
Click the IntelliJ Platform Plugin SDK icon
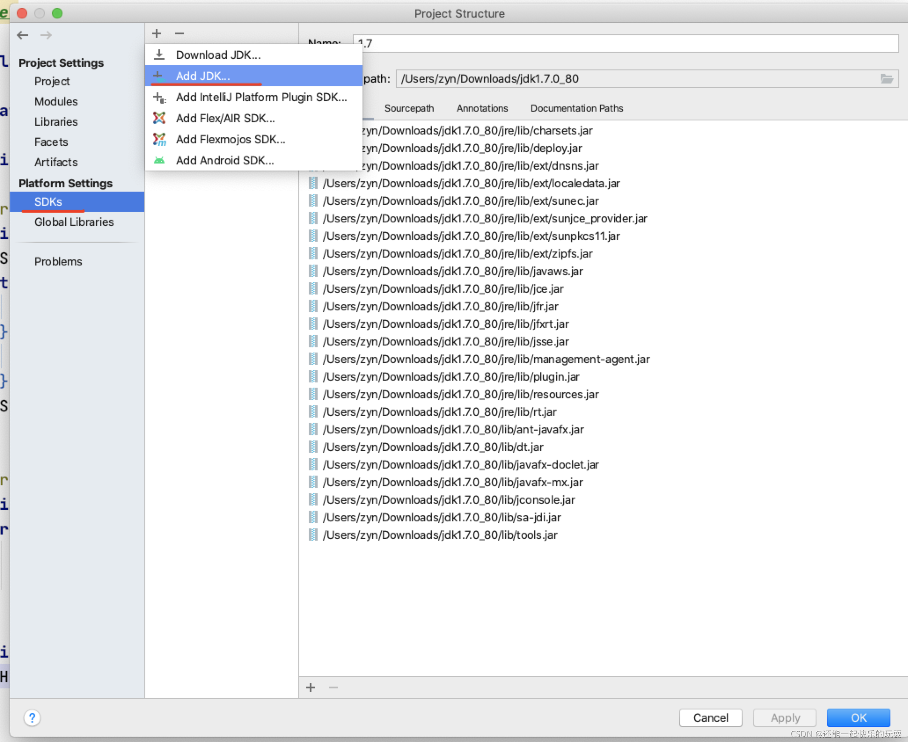tap(159, 97)
